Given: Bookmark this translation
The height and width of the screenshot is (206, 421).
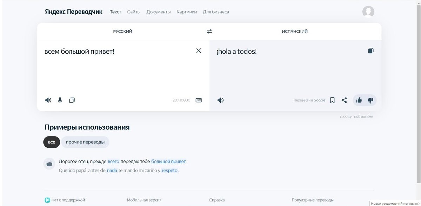Looking at the screenshot, I should coord(333,100).
